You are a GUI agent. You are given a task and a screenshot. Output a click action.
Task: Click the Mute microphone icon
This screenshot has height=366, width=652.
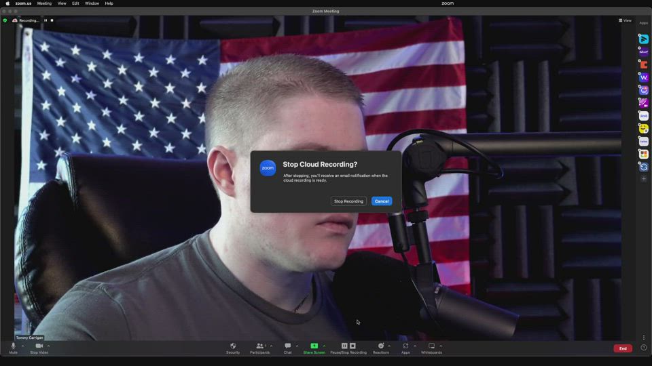tap(13, 346)
